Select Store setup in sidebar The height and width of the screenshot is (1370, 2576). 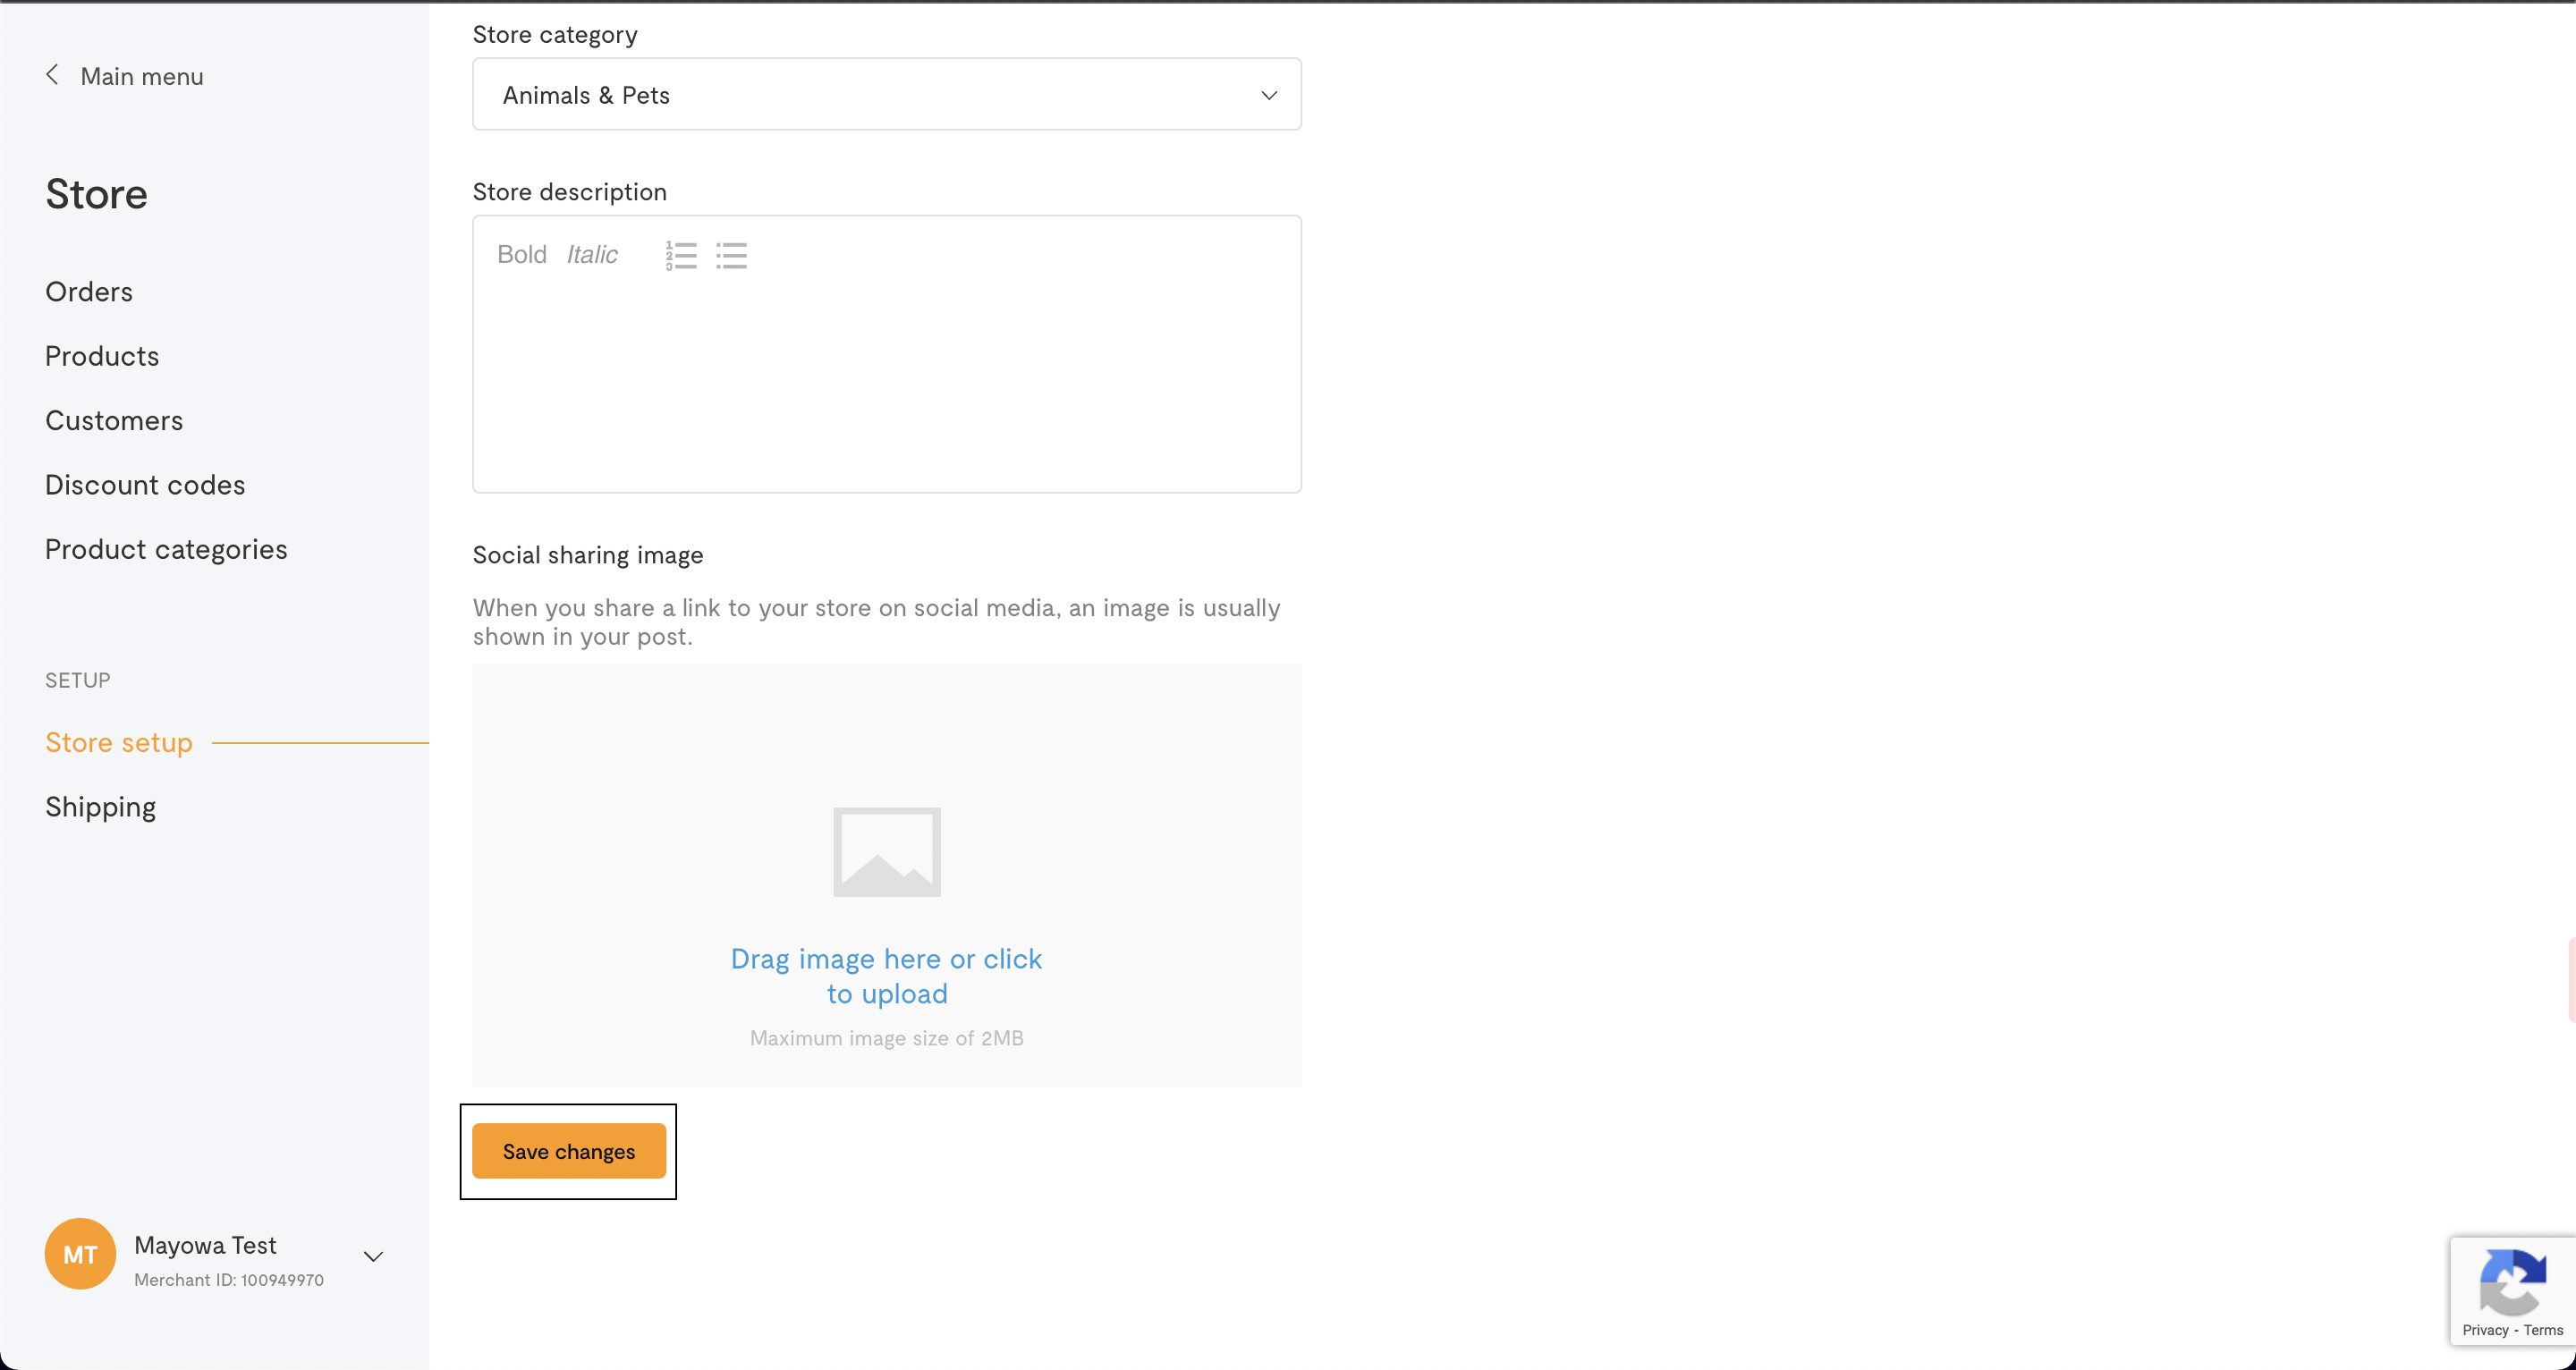pyautogui.click(x=119, y=743)
